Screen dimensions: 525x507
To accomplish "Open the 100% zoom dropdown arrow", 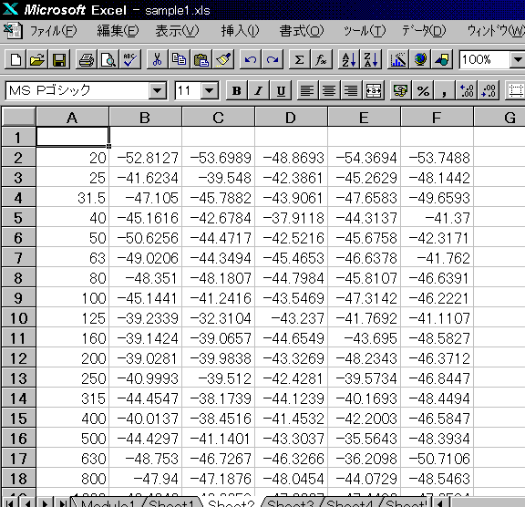I will [x=518, y=60].
